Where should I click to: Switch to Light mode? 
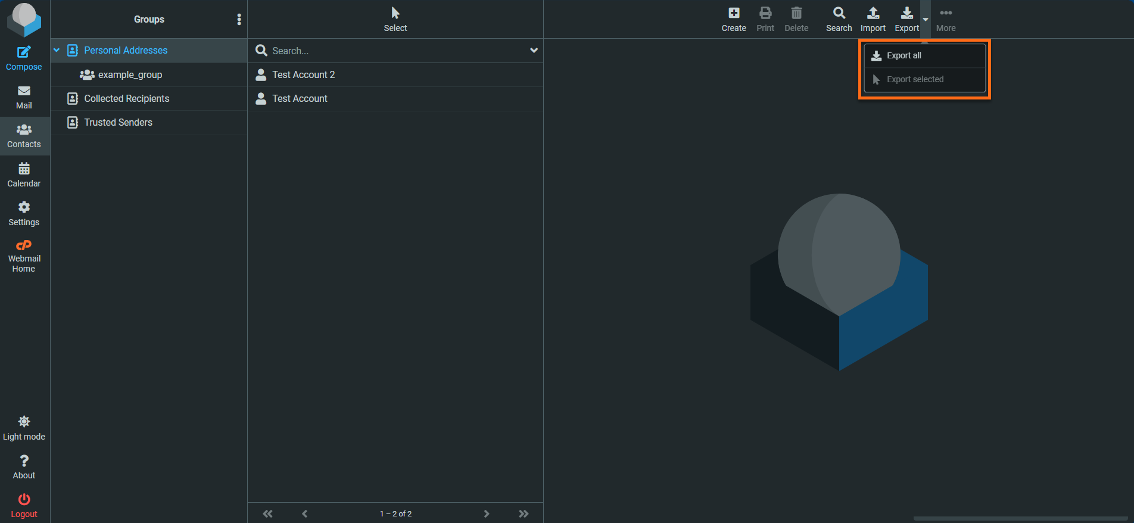24,428
